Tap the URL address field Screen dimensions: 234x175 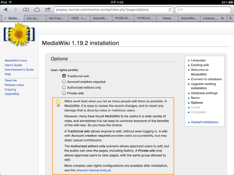click(x=114, y=10)
